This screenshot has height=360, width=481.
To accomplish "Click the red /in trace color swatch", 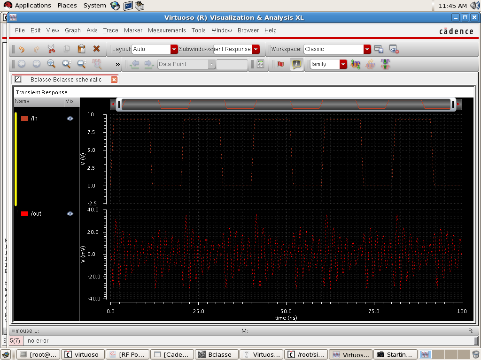I will (x=25, y=119).
